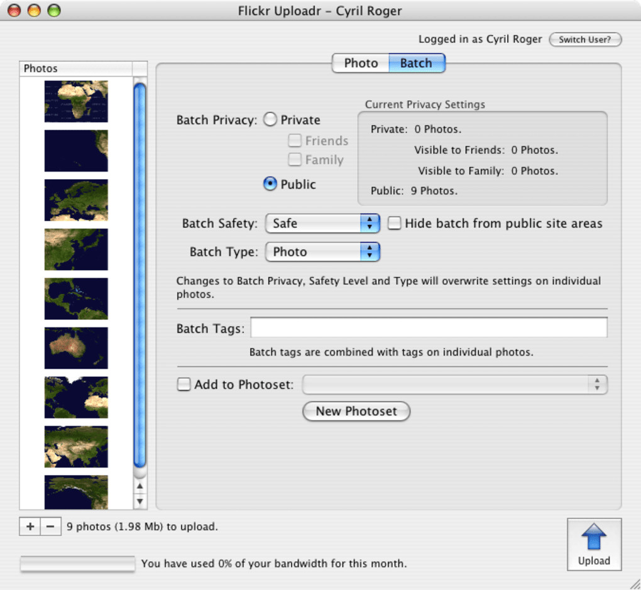The height and width of the screenshot is (590, 641).
Task: Click "Visible to Friends: 0 Photos." line
Action: (486, 150)
